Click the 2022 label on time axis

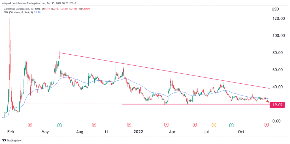138,132
